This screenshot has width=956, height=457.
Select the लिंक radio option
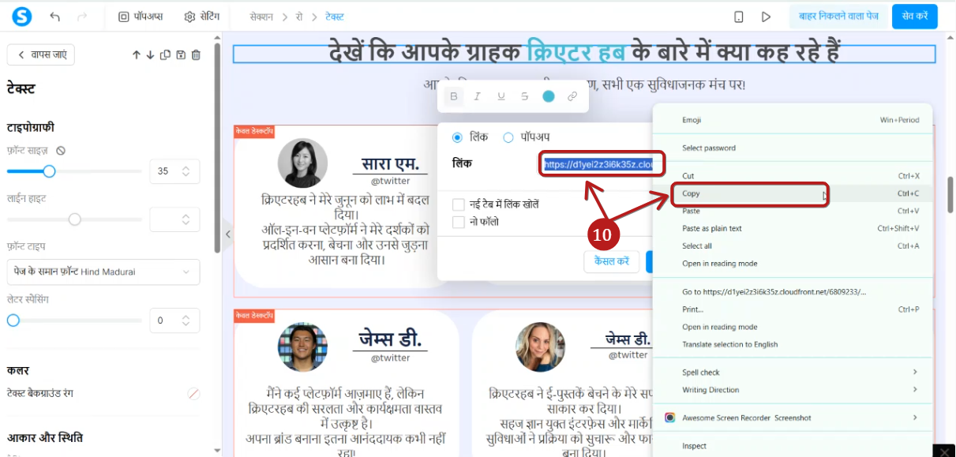pyautogui.click(x=457, y=137)
